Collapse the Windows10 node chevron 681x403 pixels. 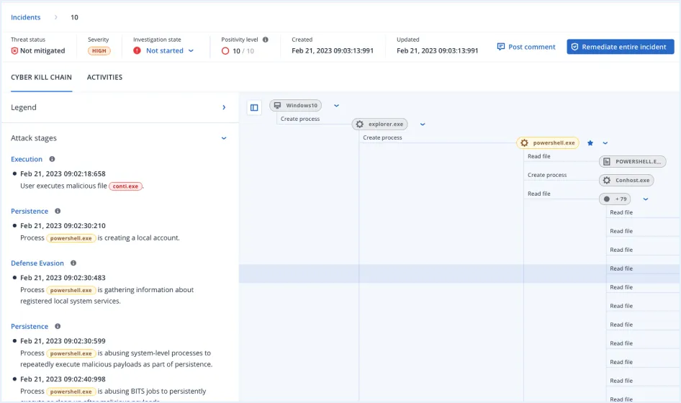(336, 105)
